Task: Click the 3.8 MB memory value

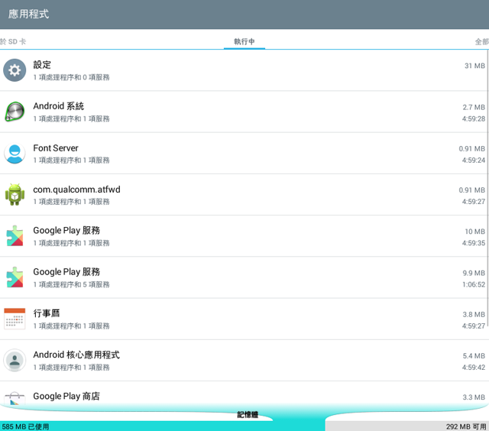Action: [x=474, y=315]
